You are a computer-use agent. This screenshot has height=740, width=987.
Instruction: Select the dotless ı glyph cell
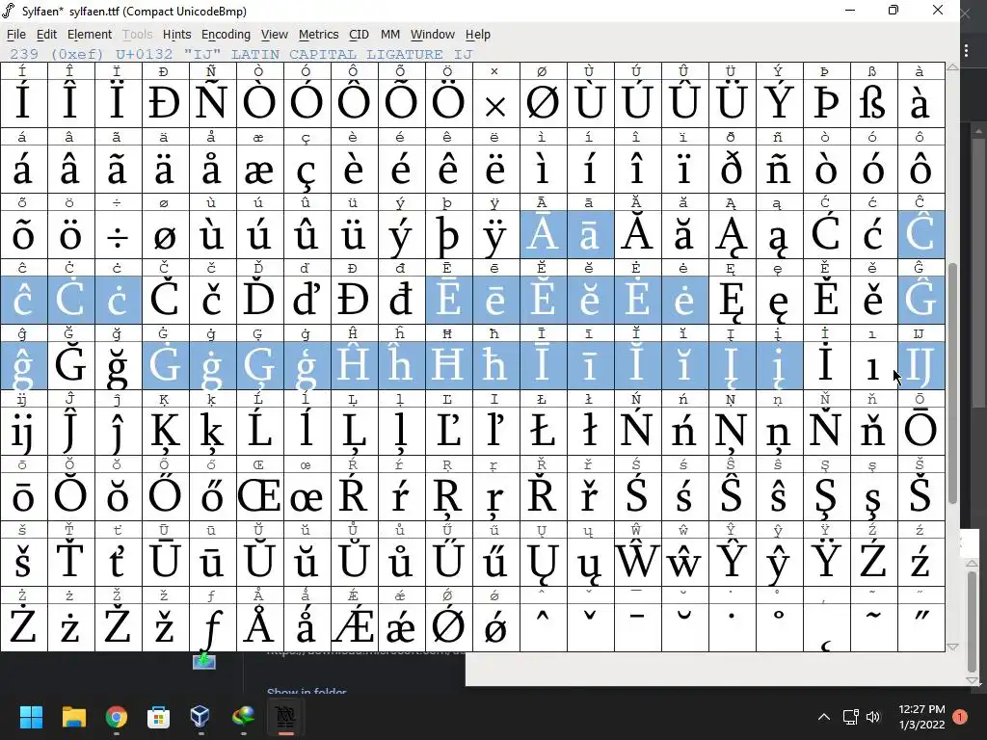873,365
